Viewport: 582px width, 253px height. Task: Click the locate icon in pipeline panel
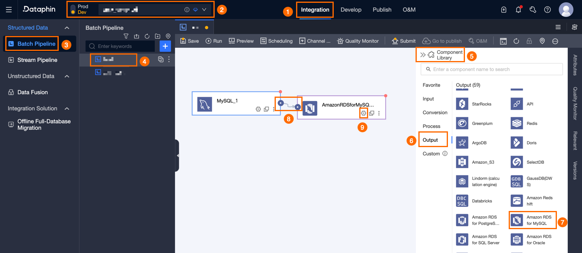pos(168,36)
